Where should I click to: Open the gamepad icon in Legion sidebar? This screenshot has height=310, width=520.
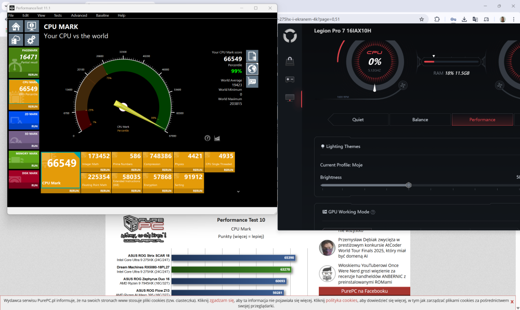tap(290, 79)
